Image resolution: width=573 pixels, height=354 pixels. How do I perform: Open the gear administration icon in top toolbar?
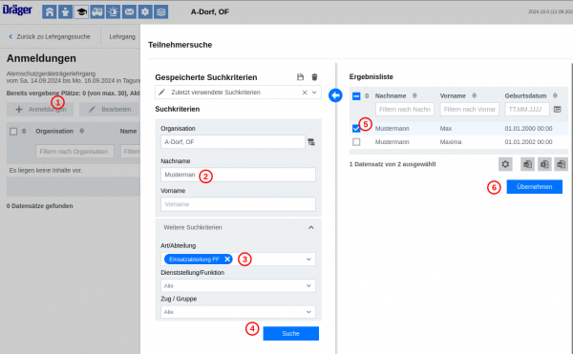(145, 12)
